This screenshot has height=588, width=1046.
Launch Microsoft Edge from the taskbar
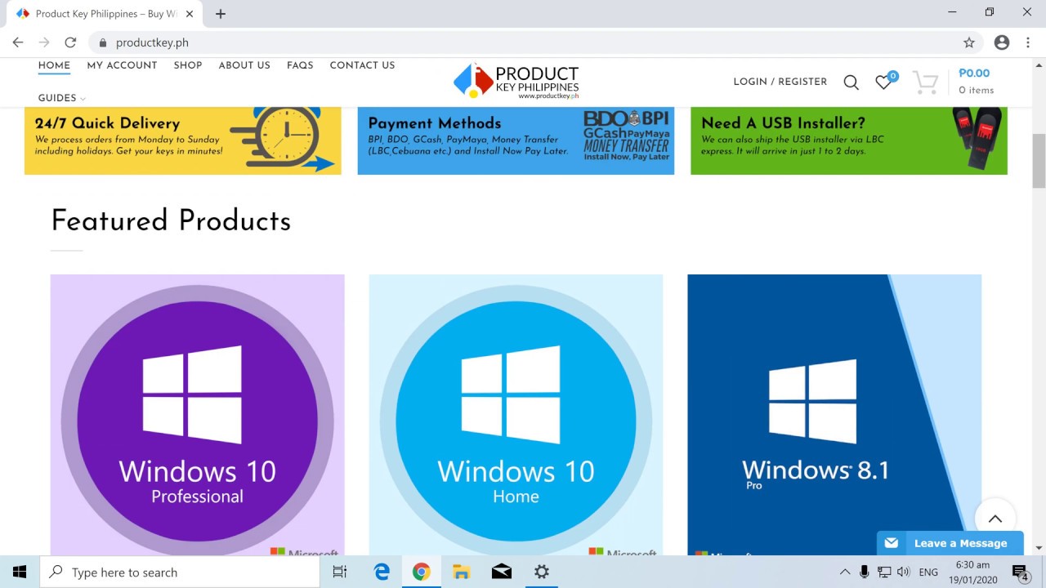pyautogui.click(x=382, y=572)
